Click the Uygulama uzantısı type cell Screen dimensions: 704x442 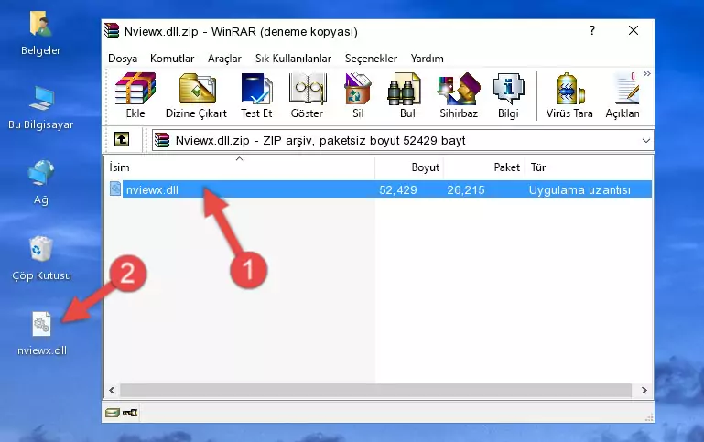(x=579, y=189)
